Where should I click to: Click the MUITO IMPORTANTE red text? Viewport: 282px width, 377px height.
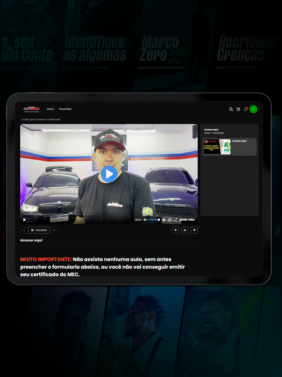[x=46, y=259]
